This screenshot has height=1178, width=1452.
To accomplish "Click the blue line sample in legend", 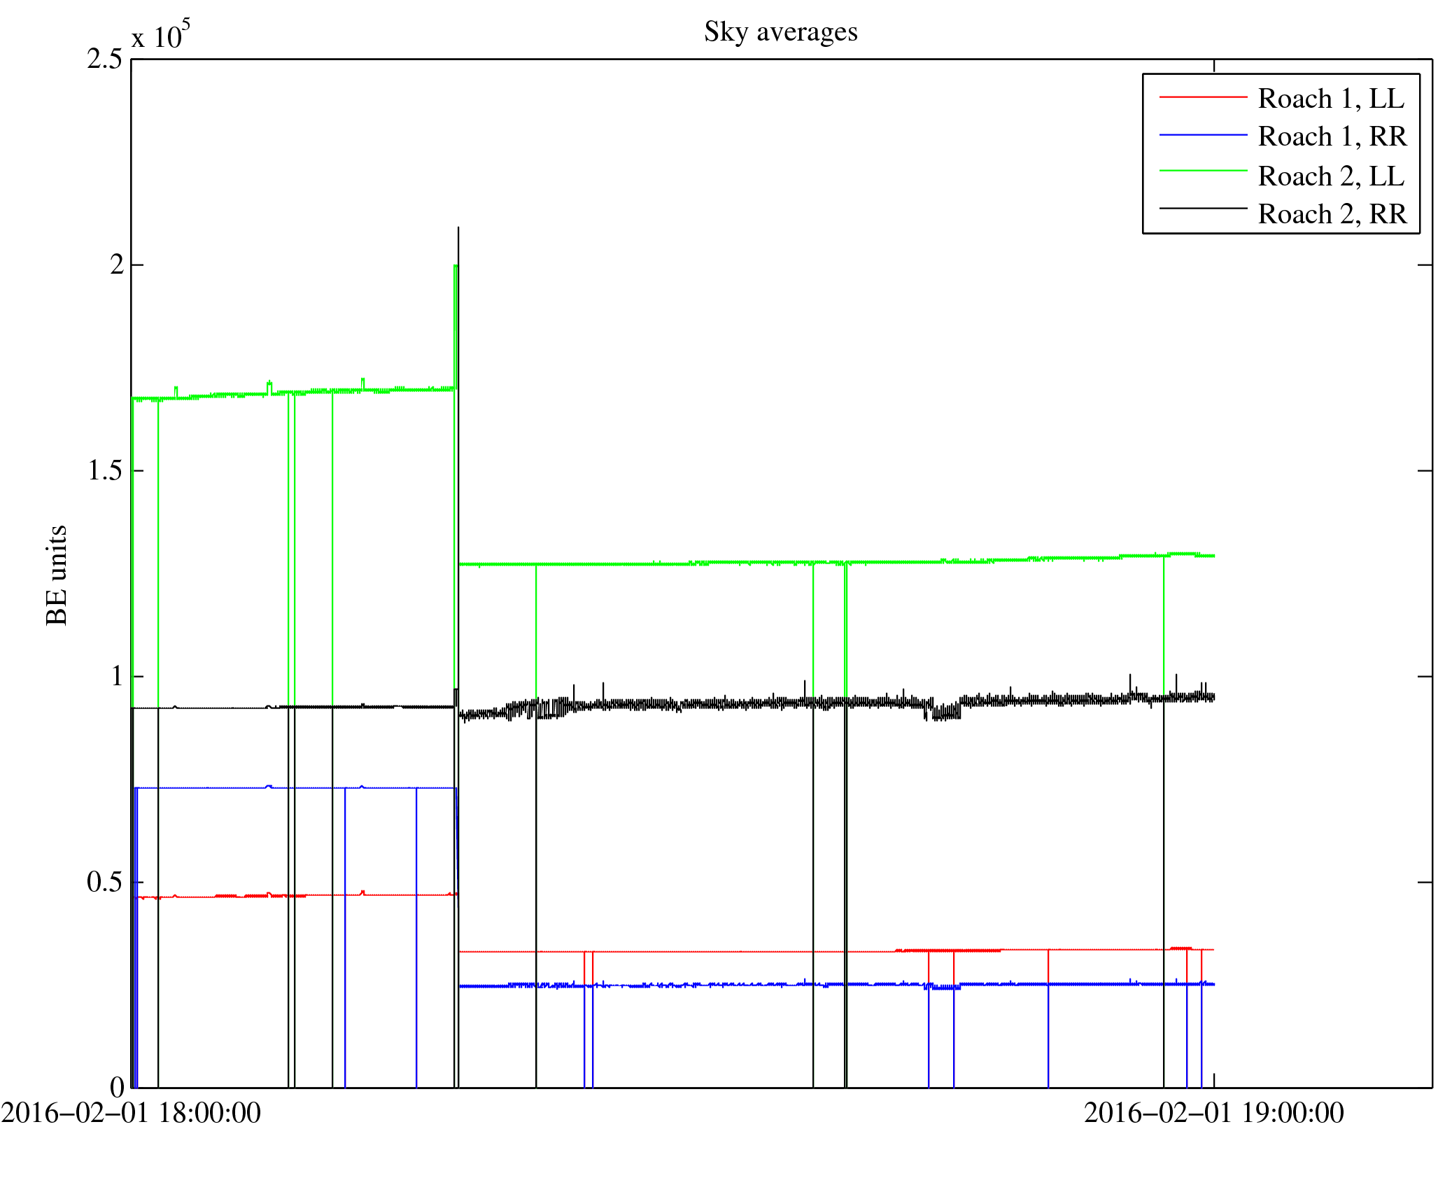I will [x=1203, y=134].
